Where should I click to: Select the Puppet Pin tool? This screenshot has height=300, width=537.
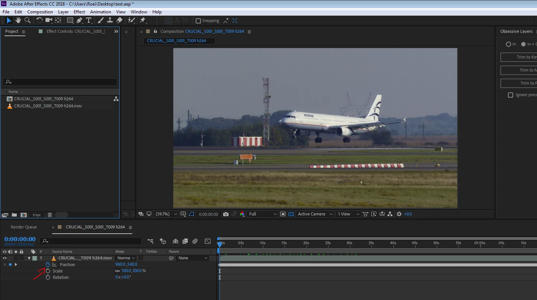143,20
